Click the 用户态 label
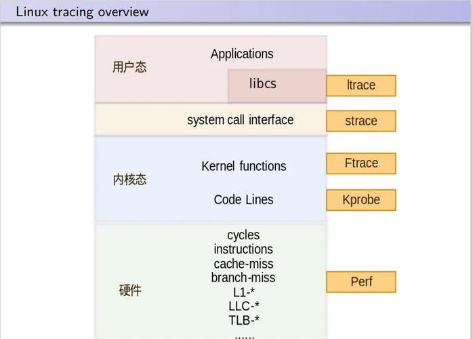This screenshot has width=473, height=339. [129, 66]
